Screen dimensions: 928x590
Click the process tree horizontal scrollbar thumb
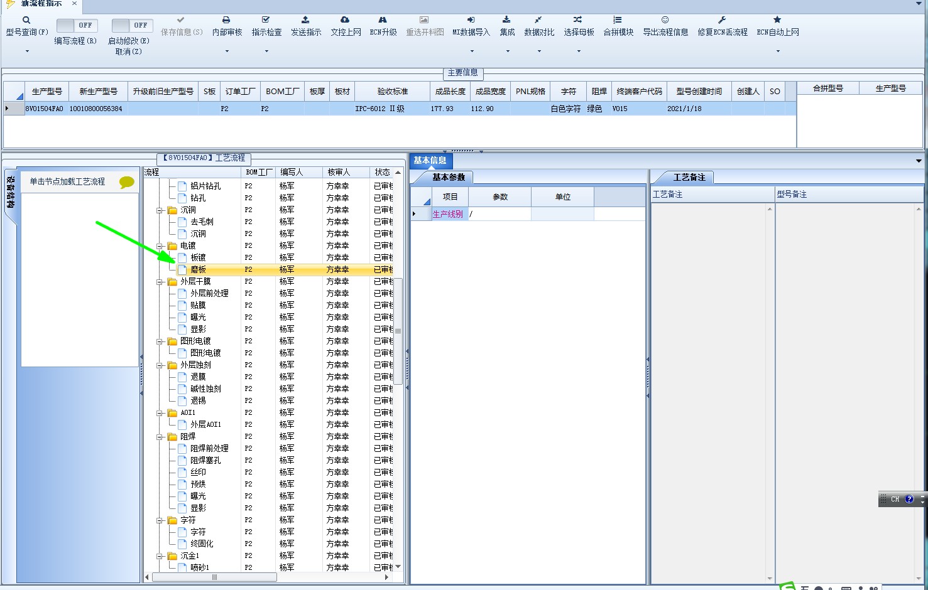[214, 577]
